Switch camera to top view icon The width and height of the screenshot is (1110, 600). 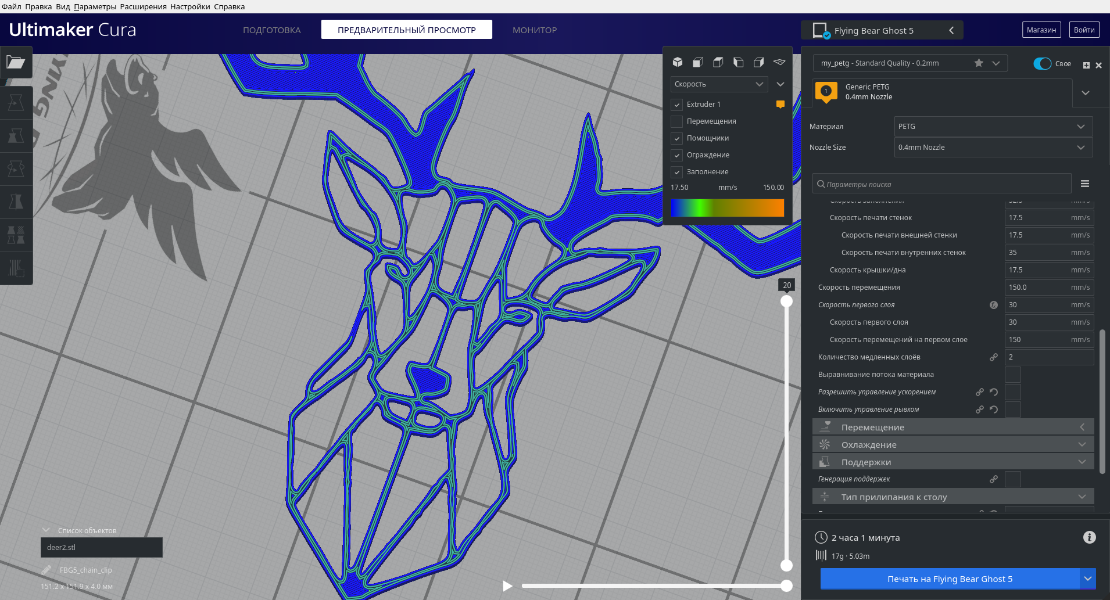[x=718, y=62]
